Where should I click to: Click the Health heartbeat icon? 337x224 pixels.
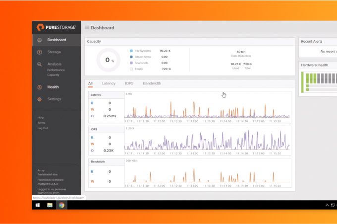pyautogui.click(x=40, y=87)
